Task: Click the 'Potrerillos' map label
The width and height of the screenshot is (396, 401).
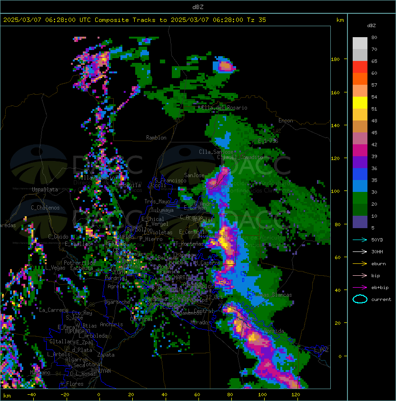Action: pyautogui.click(x=79, y=262)
